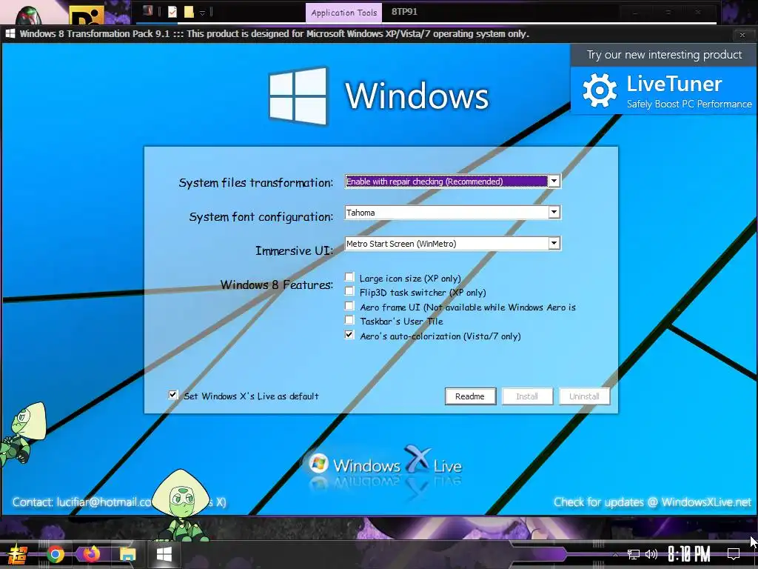Check Flip3D task switcher option
Screen dimensions: 758x569
(x=349, y=291)
